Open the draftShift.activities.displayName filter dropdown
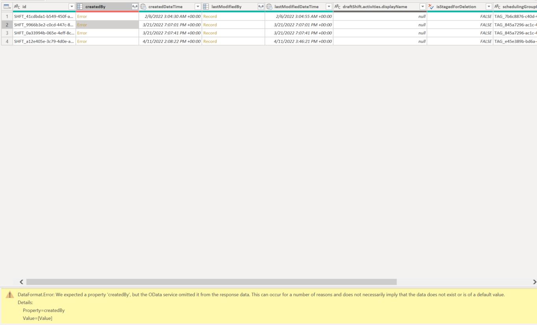Screen dimensions: 537x325 pos(423,7)
